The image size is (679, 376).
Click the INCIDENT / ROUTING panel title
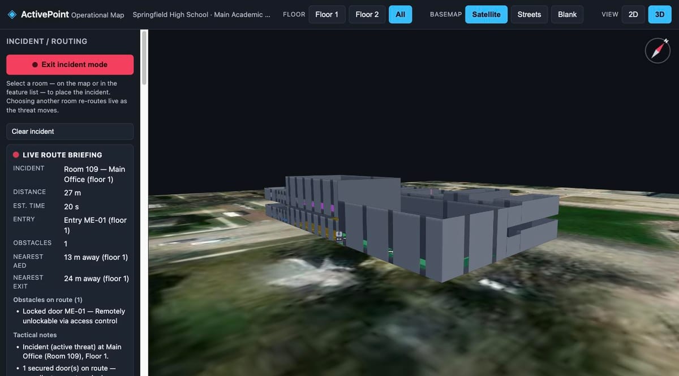(47, 41)
